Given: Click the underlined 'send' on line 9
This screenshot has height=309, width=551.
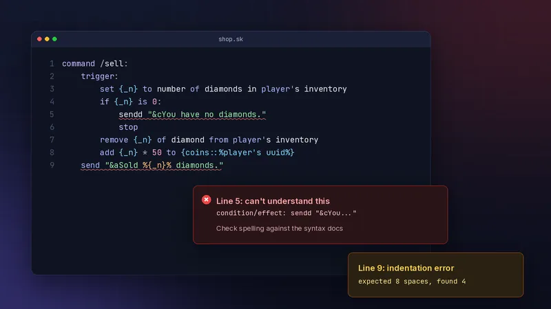Looking at the screenshot, I should tap(90, 165).
